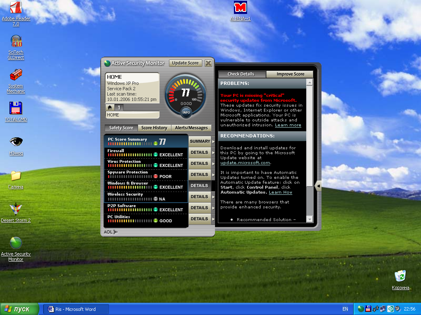This screenshot has width=421, height=315.
Task: Click the two-computers network connection tray icon
Action: click(383, 309)
